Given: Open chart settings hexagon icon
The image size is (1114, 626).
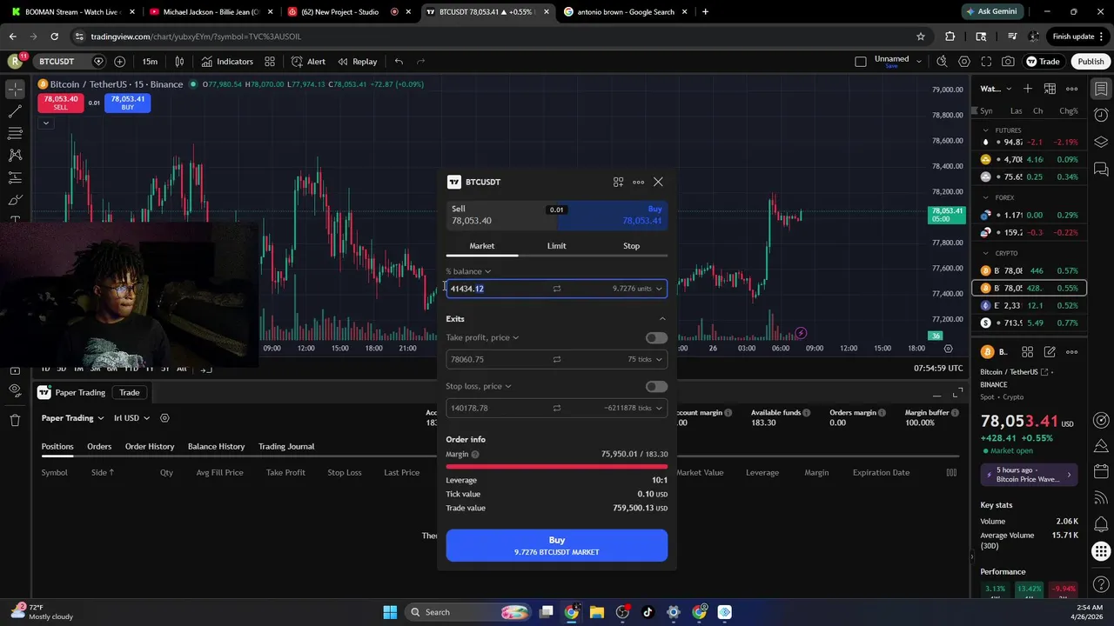Looking at the screenshot, I should click(963, 62).
